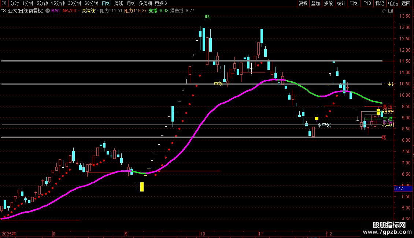
Task: Open the 多股 multi-stock view
Action: coord(328,3)
